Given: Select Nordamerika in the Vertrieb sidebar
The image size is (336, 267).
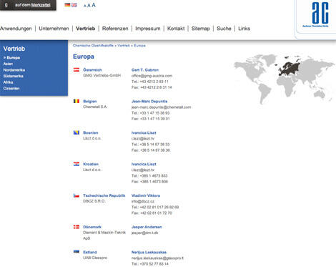Looking at the screenshot, I should (14, 70).
